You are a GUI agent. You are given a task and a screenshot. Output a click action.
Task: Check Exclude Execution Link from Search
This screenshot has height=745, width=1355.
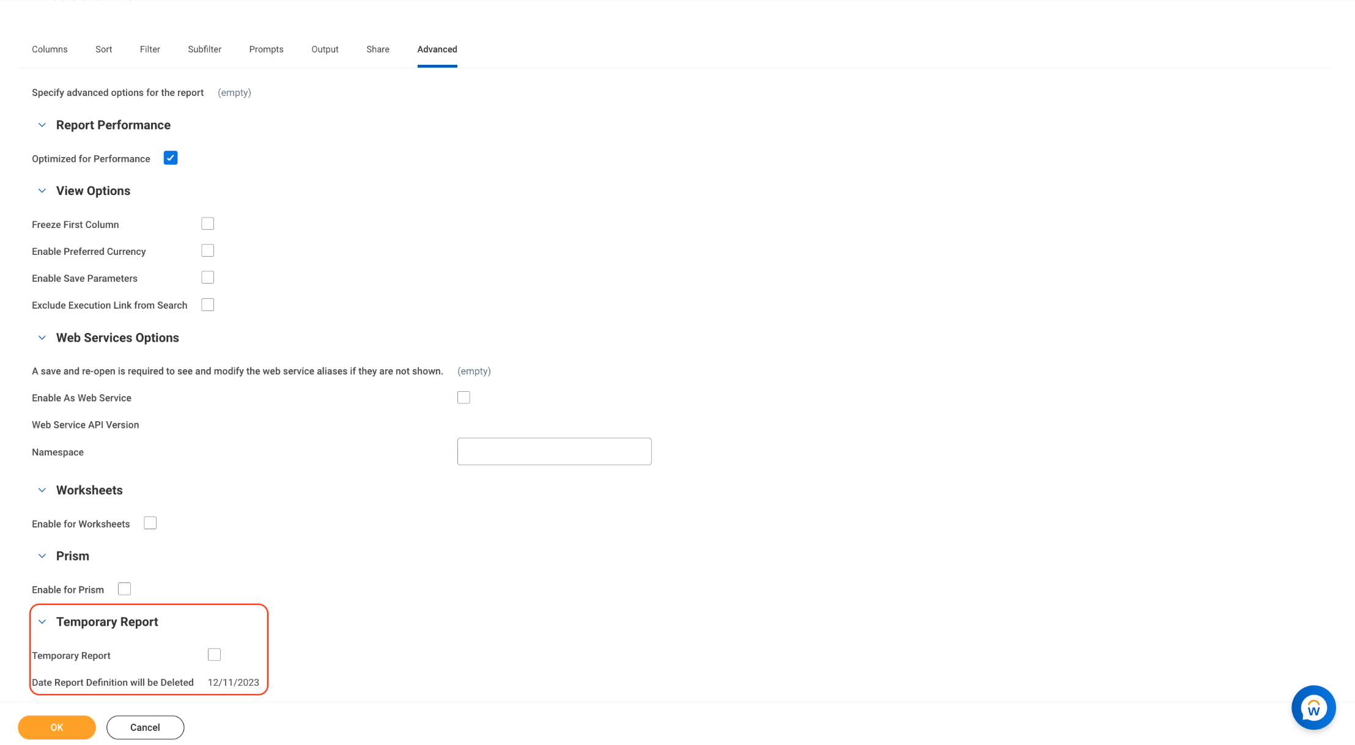(x=208, y=304)
